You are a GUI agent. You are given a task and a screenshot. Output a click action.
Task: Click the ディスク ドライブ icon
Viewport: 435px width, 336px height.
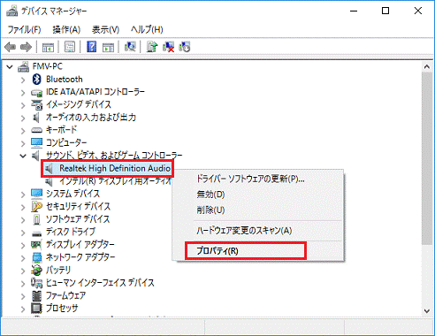coord(36,233)
